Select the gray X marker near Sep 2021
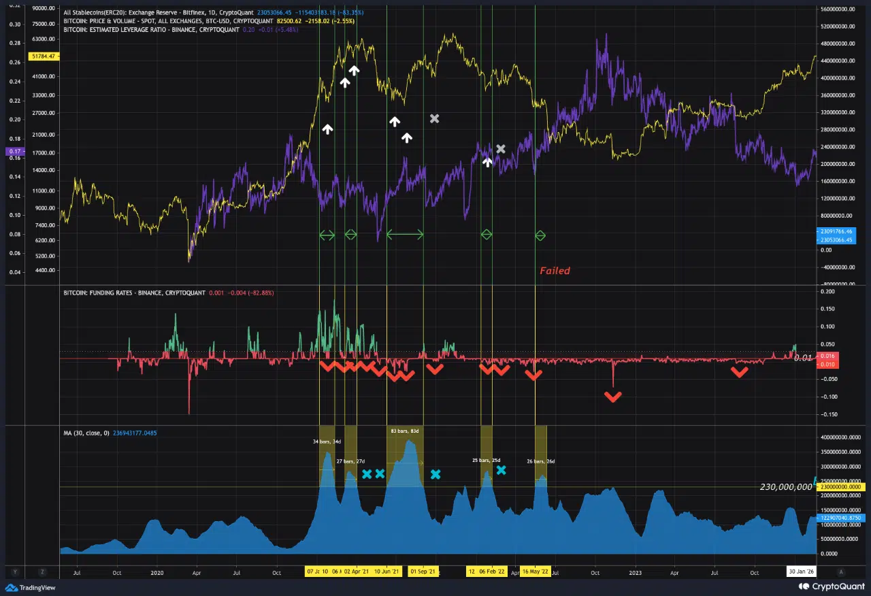The width and height of the screenshot is (871, 596). [x=435, y=119]
